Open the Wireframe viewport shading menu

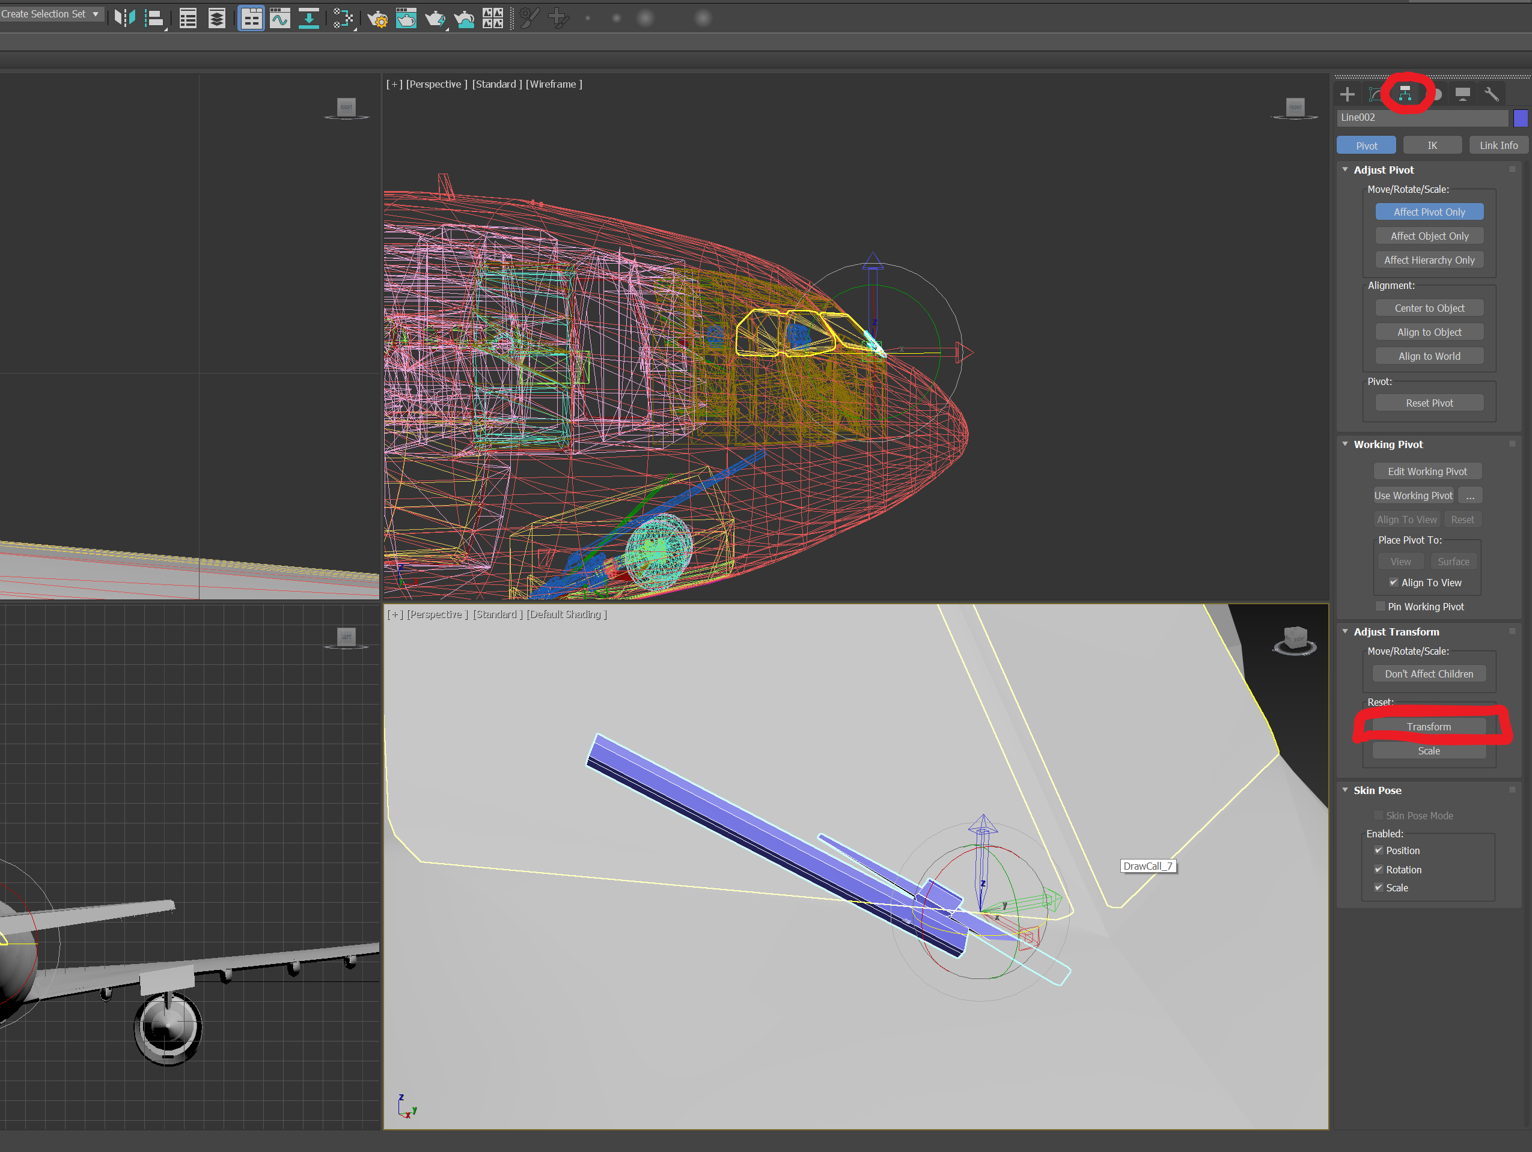554,83
